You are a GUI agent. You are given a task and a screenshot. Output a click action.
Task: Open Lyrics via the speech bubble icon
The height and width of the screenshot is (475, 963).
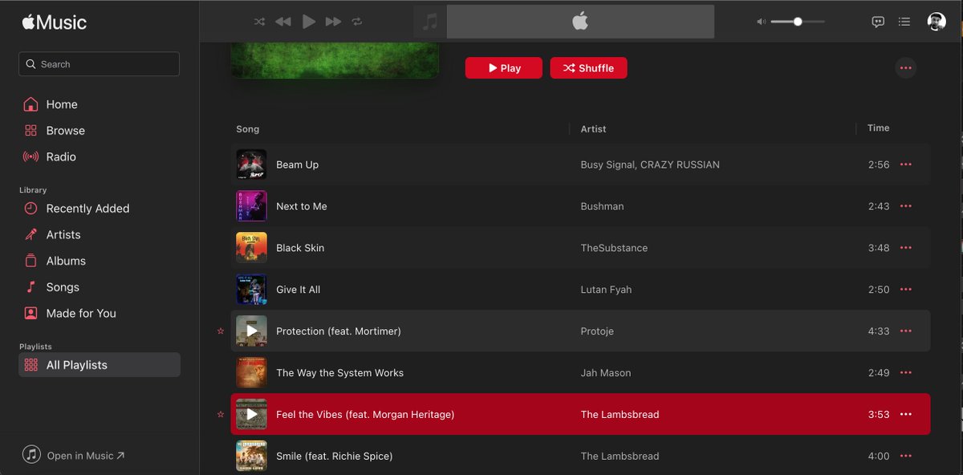878,22
